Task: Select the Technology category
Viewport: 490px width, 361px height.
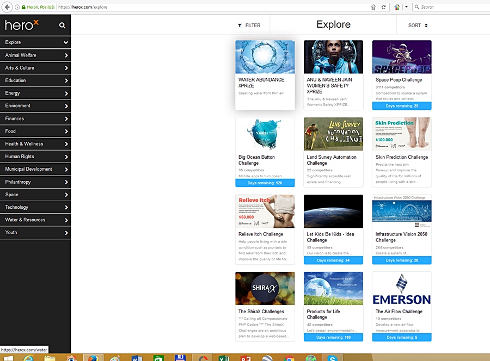Action: coord(35,207)
